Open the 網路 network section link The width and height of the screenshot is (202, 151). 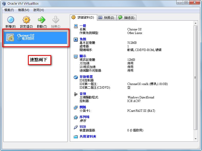(x=83, y=107)
